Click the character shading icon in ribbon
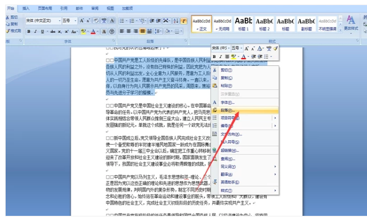Image resolution: width=367 pixels, height=217 pixels. click(104, 32)
